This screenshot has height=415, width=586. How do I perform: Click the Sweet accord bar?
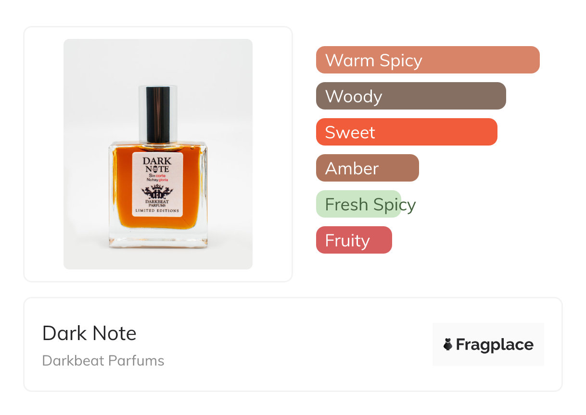point(406,132)
